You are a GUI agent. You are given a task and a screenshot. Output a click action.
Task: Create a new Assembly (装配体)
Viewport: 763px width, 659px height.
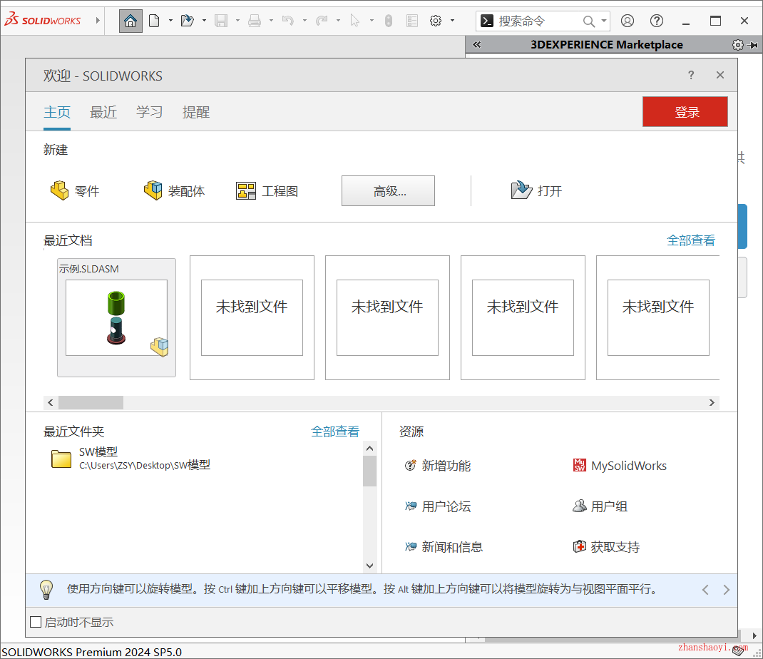174,191
